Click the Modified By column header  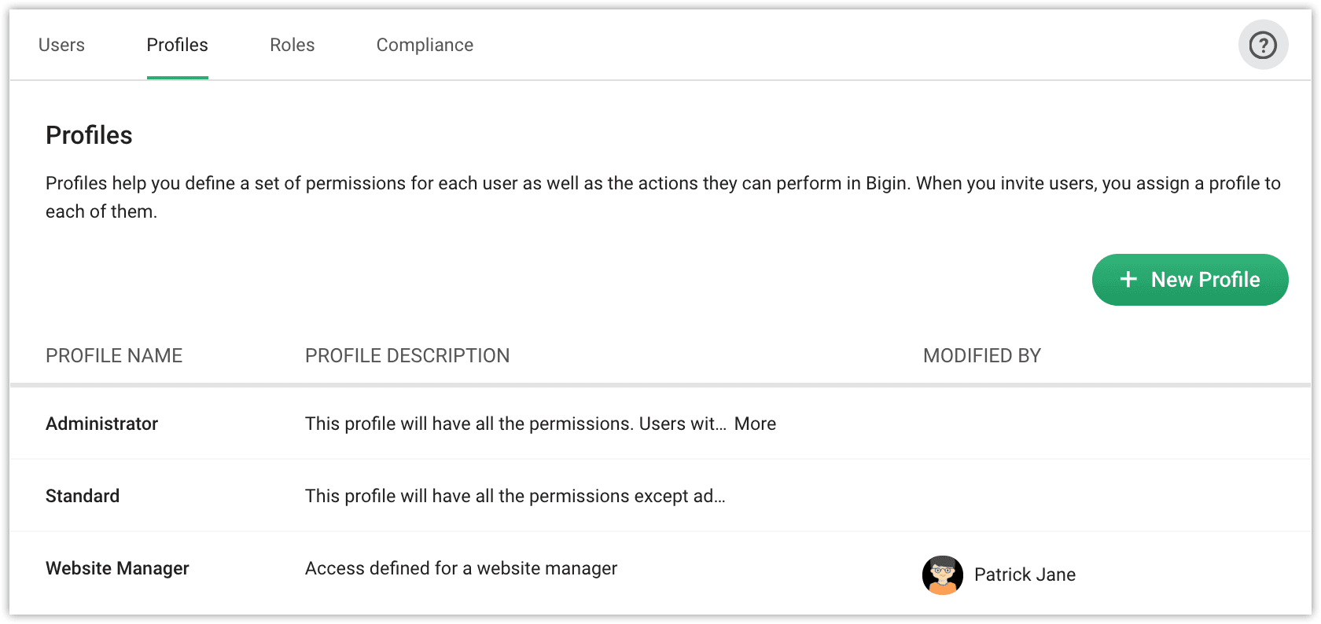tap(981, 356)
